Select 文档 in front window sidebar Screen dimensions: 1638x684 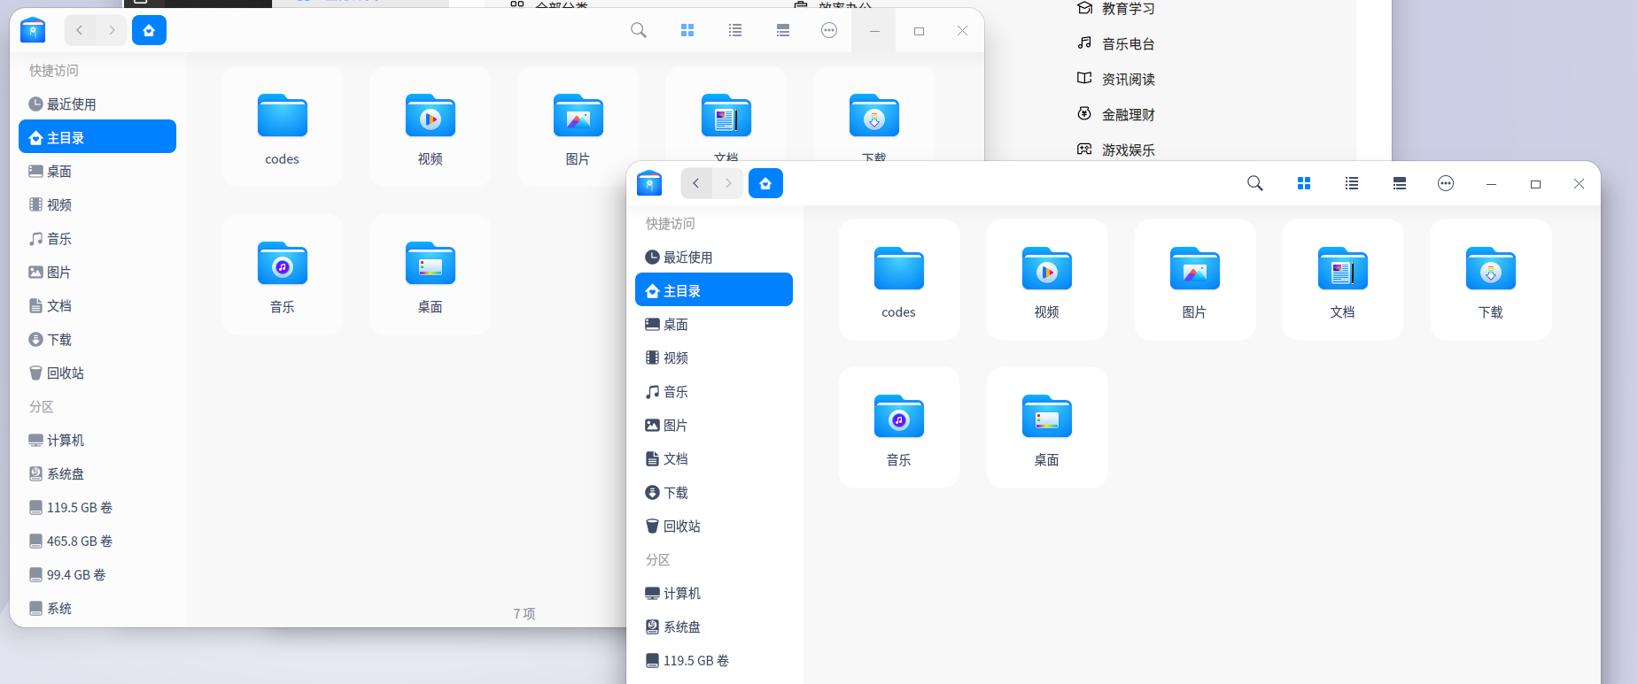[714, 458]
